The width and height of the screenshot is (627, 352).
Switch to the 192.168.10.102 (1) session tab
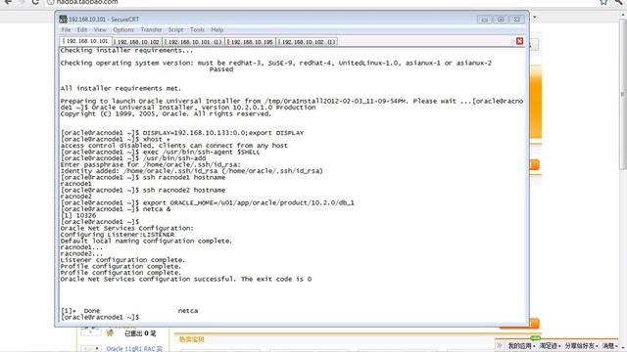(x=307, y=41)
